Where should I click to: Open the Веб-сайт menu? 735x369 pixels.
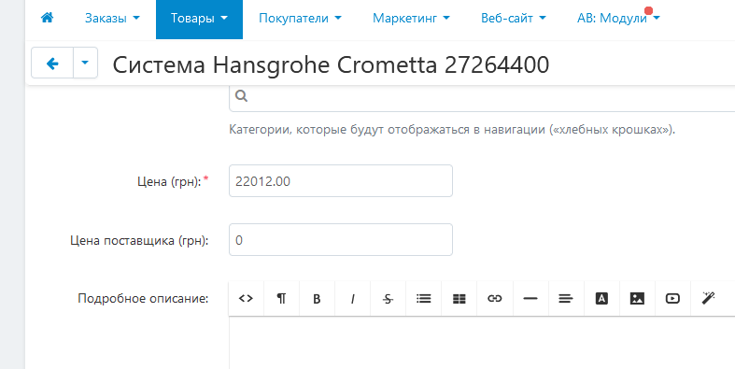coord(514,19)
